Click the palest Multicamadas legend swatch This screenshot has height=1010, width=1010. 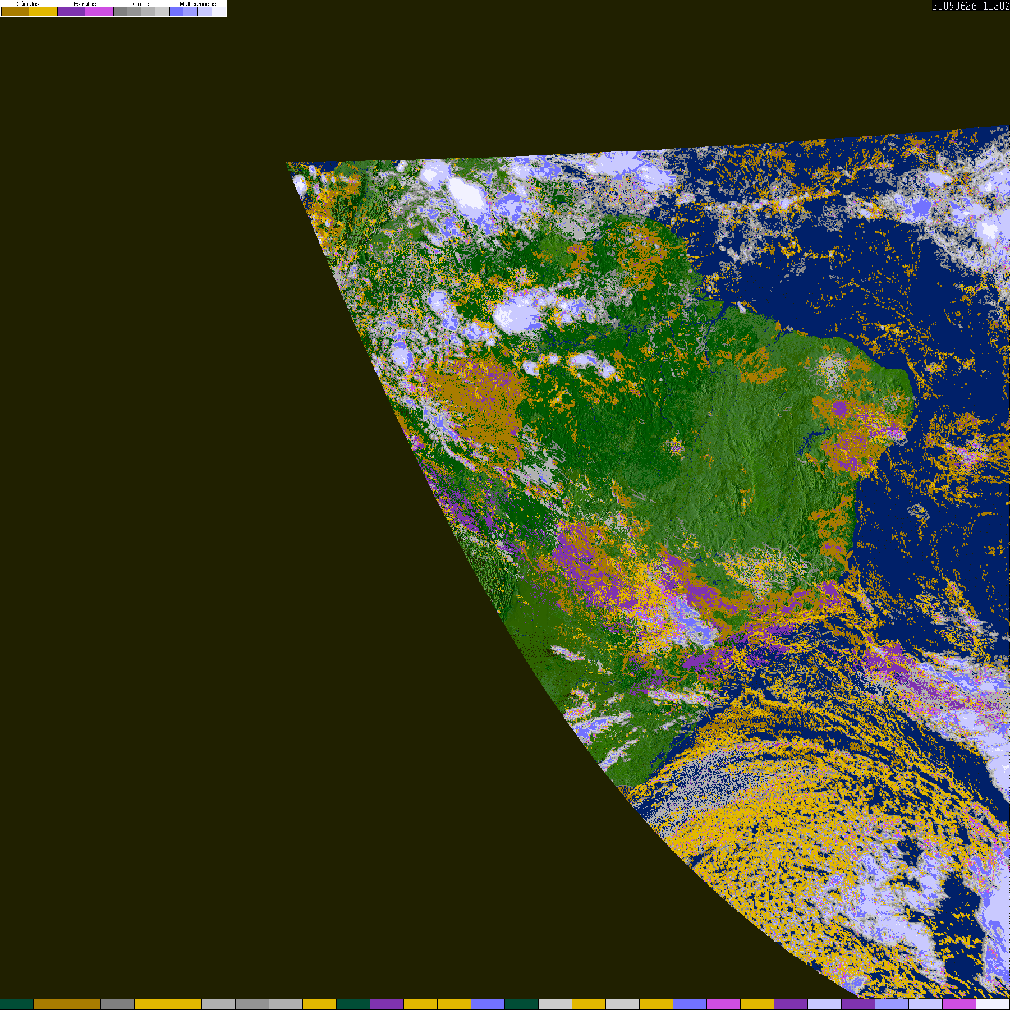pos(219,11)
